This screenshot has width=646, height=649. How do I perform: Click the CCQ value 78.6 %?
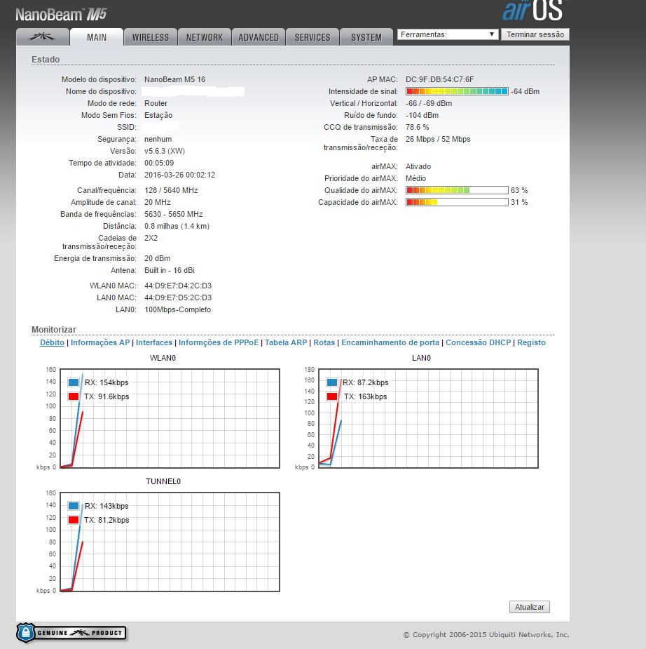tap(418, 127)
